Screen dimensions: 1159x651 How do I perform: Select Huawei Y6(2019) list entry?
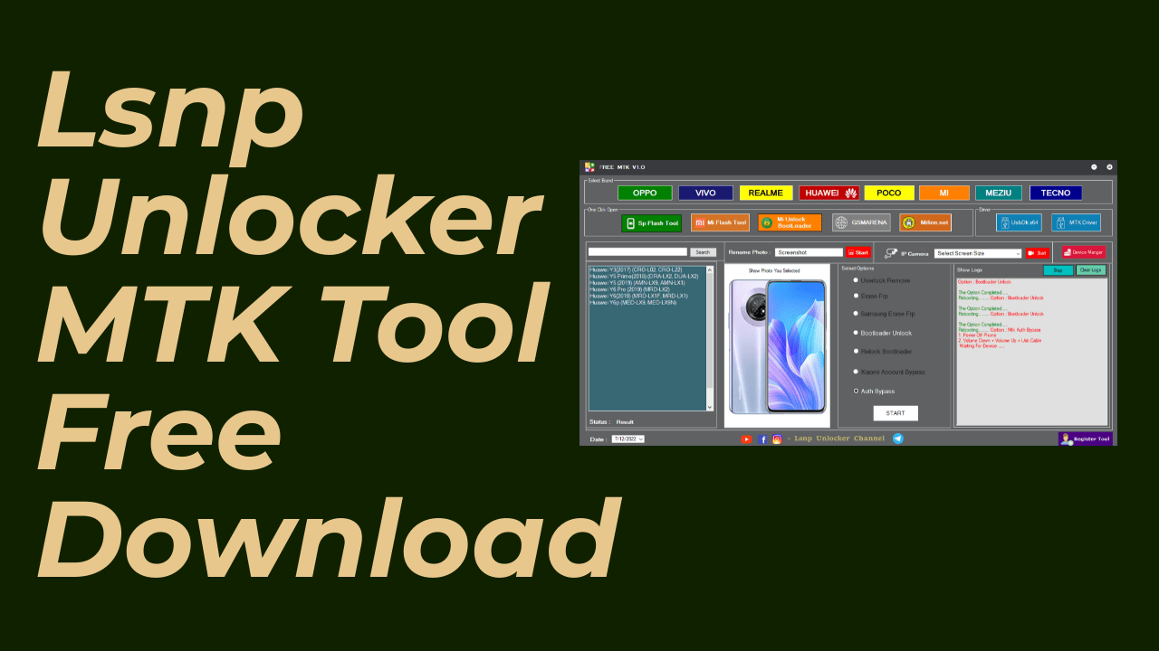pos(638,296)
